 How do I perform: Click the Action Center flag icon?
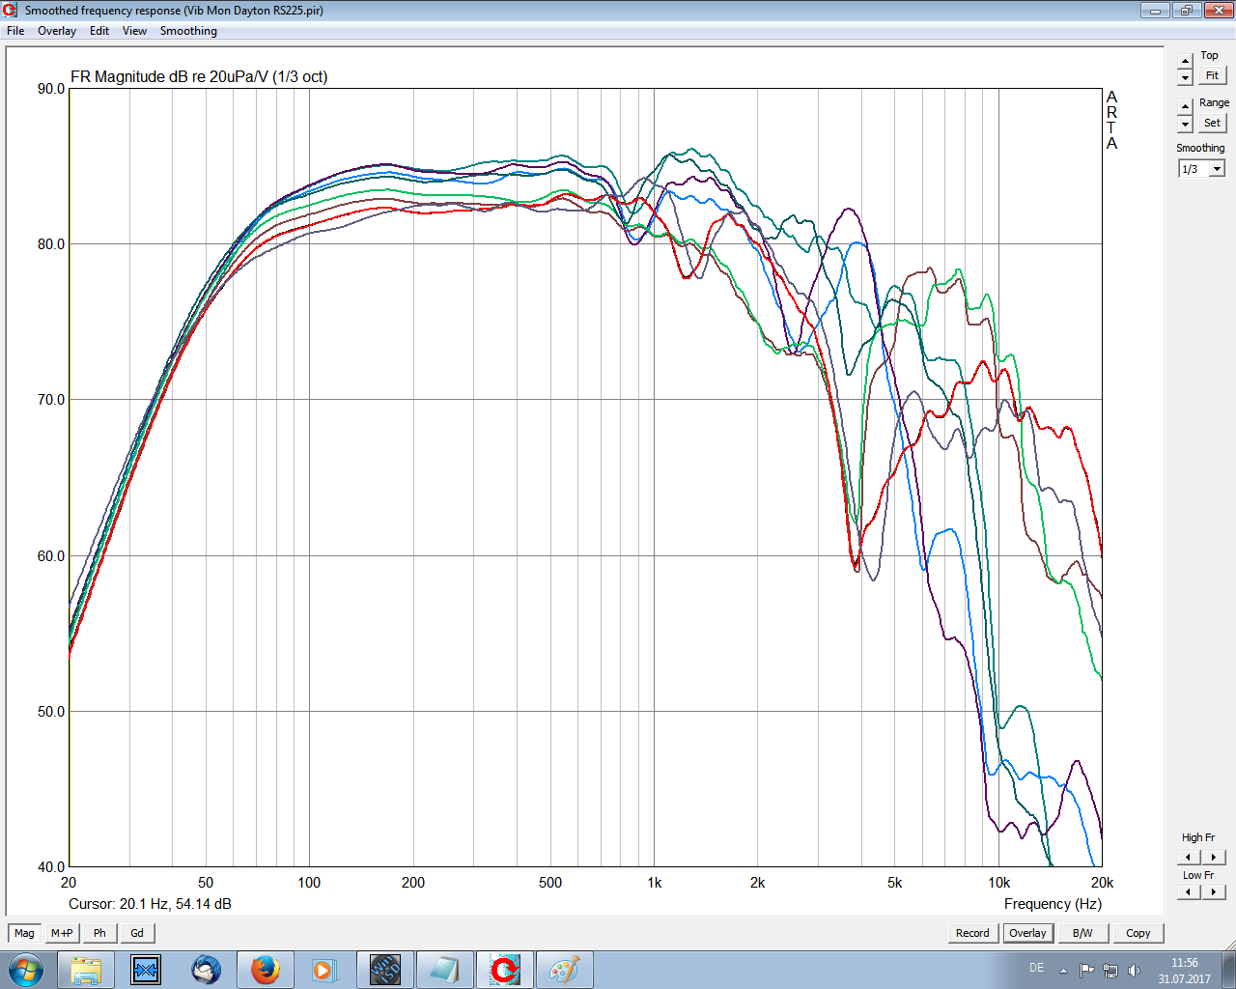[x=1087, y=971]
